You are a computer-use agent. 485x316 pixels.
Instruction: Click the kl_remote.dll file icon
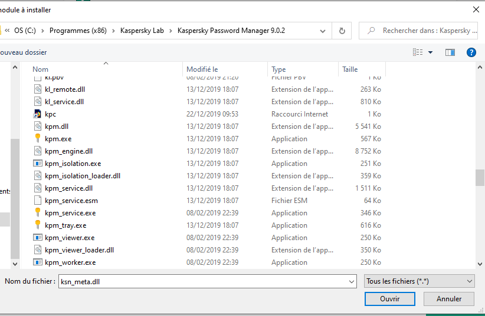(38, 89)
